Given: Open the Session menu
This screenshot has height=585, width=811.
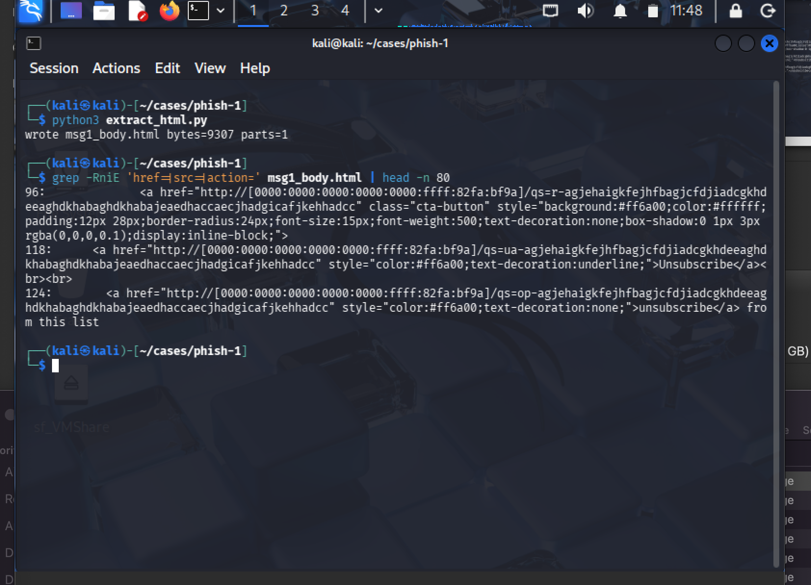Looking at the screenshot, I should [54, 68].
